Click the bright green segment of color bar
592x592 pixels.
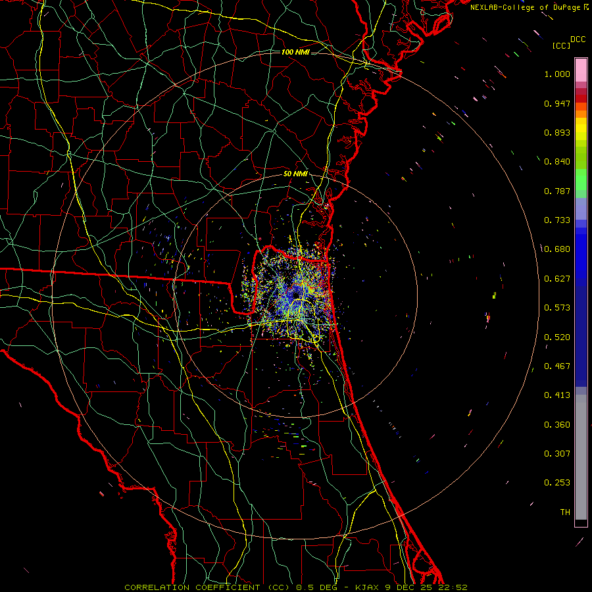pyautogui.click(x=581, y=180)
